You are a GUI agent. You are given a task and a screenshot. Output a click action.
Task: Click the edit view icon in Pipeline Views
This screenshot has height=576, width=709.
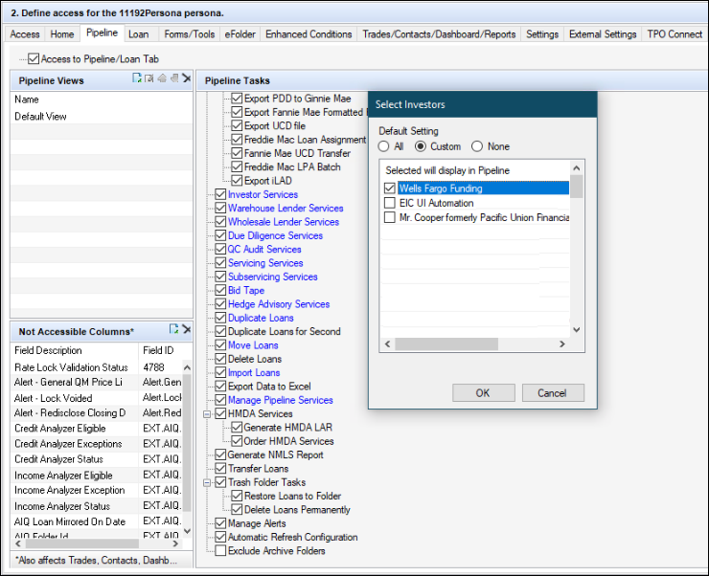149,79
